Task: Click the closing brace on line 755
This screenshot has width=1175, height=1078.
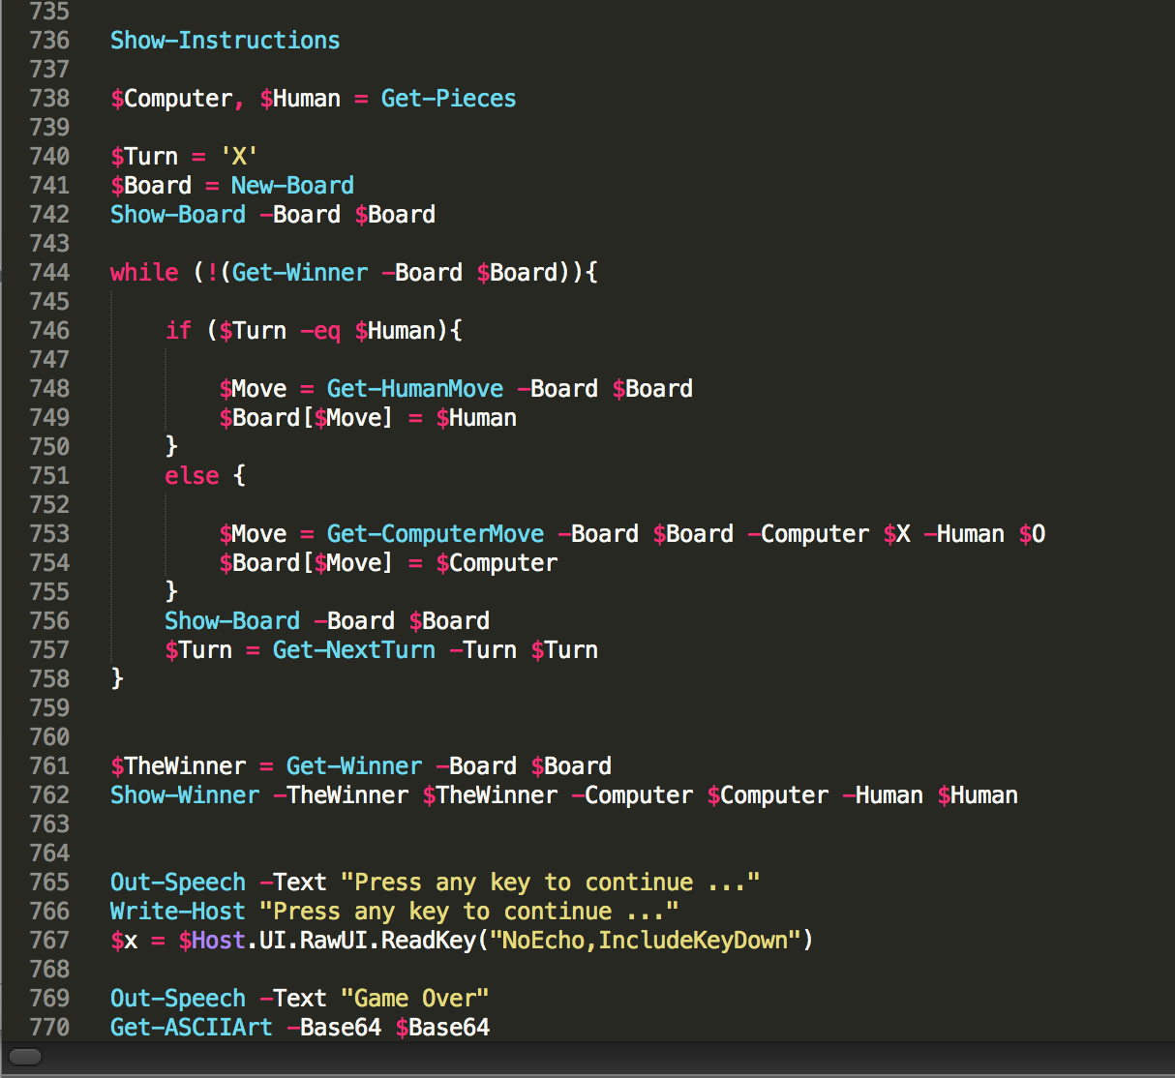Action: (171, 592)
